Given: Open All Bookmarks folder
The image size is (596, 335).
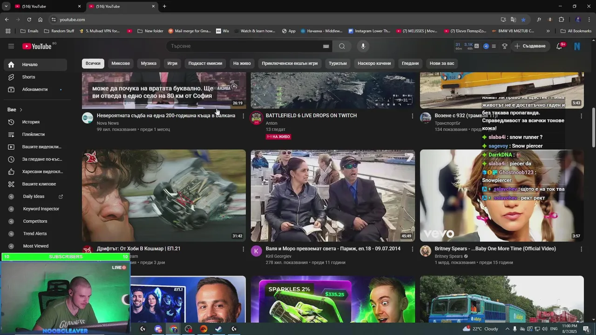Looking at the screenshot, I should pos(576,31).
